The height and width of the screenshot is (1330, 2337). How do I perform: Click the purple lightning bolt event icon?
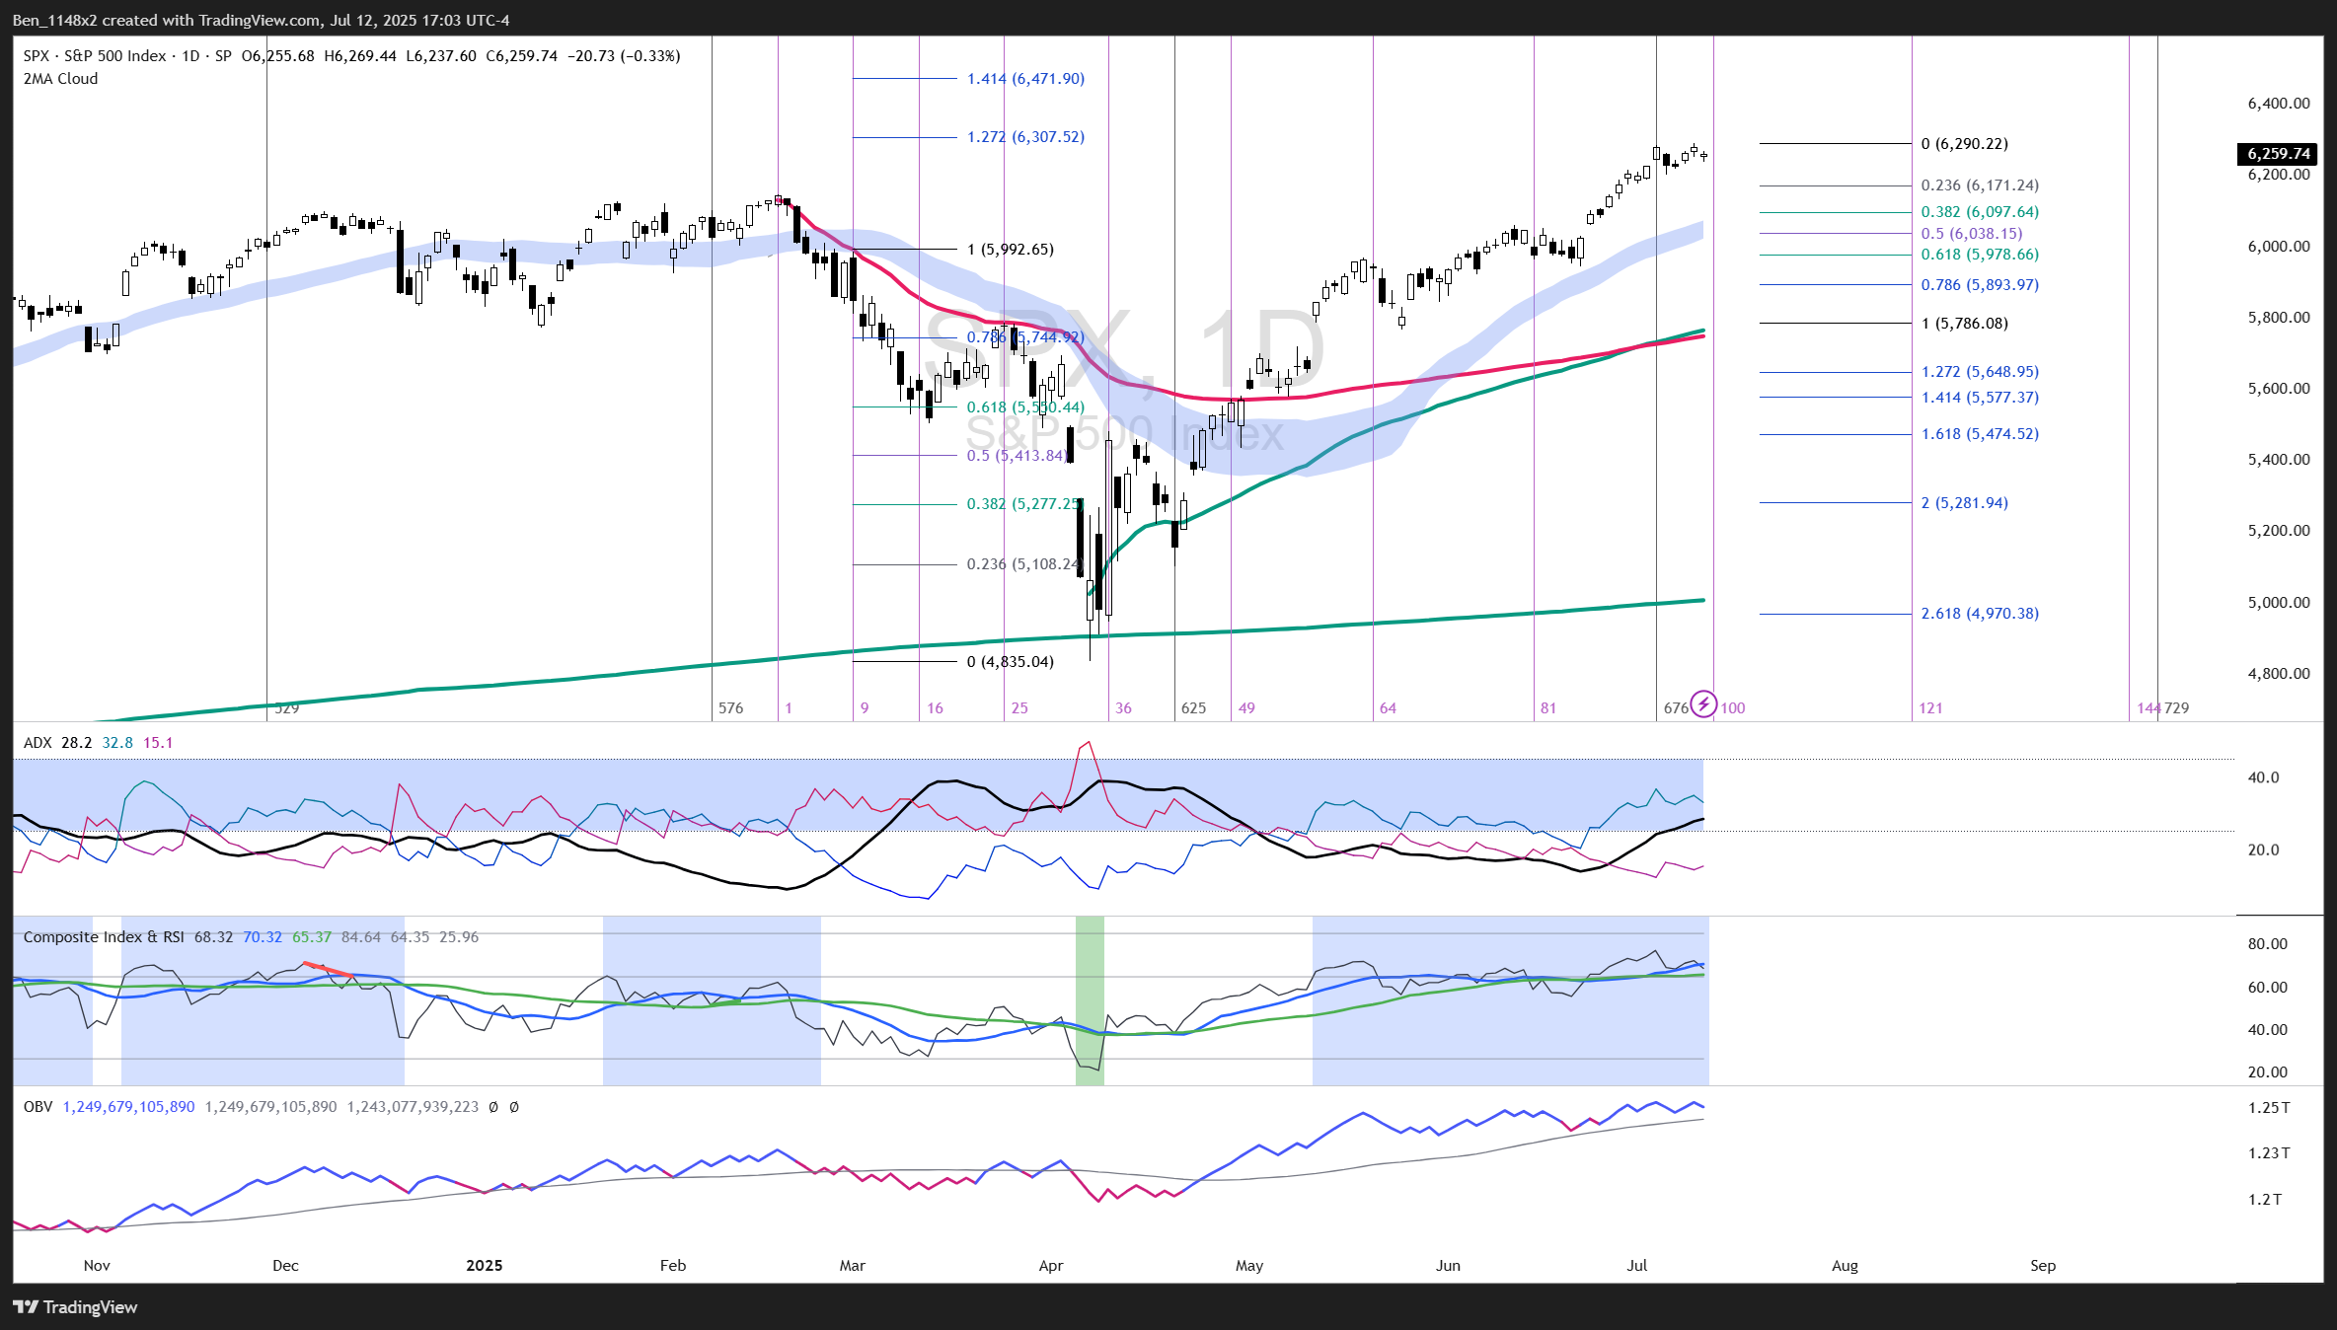tap(1702, 704)
